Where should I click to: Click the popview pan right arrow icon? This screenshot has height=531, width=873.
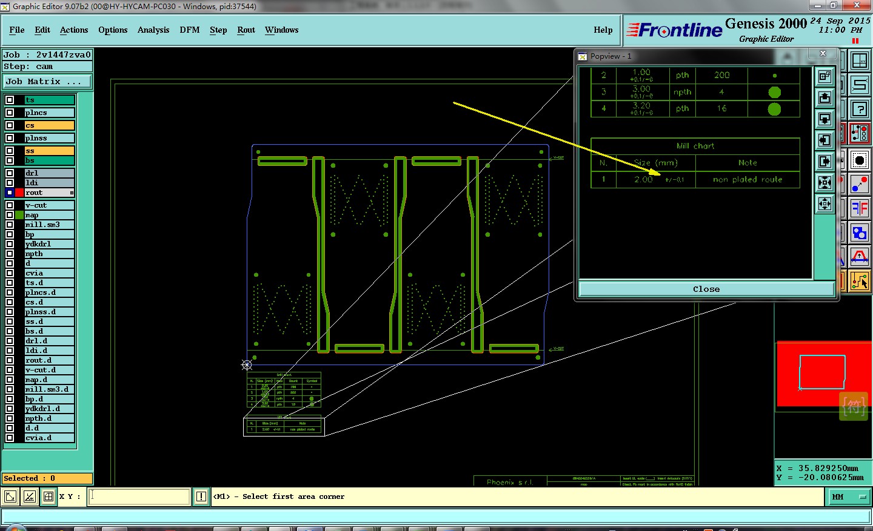pyautogui.click(x=824, y=161)
